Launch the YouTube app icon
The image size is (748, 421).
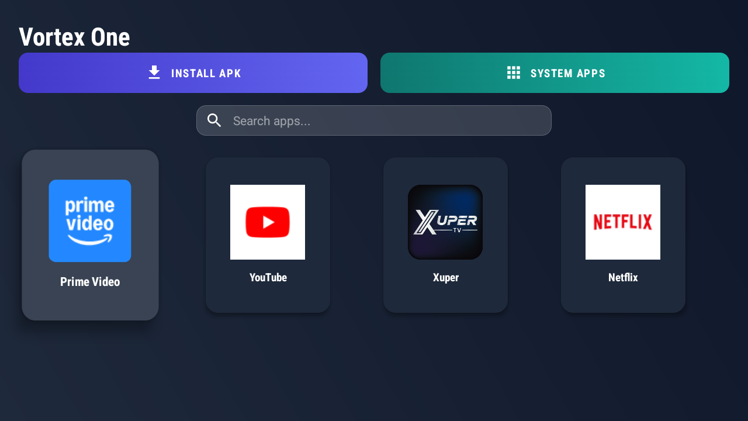pyautogui.click(x=268, y=222)
